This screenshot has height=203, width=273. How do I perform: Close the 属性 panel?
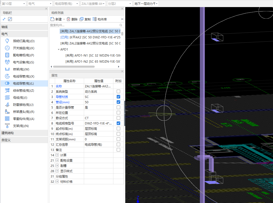pyautogui.click(x=122, y=71)
